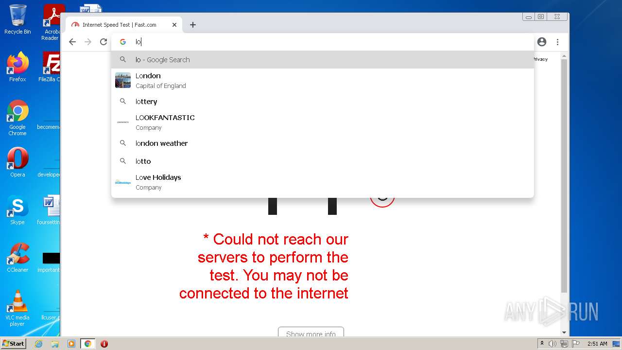Open the Firefox desktop shortcut
622x350 pixels.
point(17,67)
